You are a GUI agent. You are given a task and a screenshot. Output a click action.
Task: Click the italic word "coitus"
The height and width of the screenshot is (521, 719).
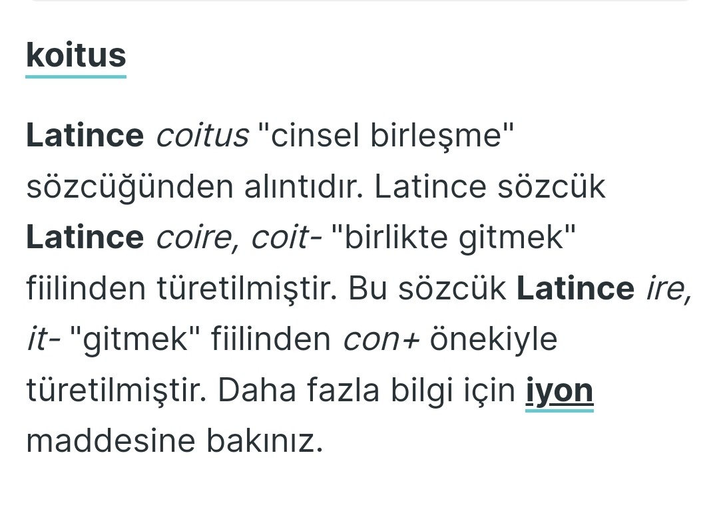pyautogui.click(x=202, y=136)
